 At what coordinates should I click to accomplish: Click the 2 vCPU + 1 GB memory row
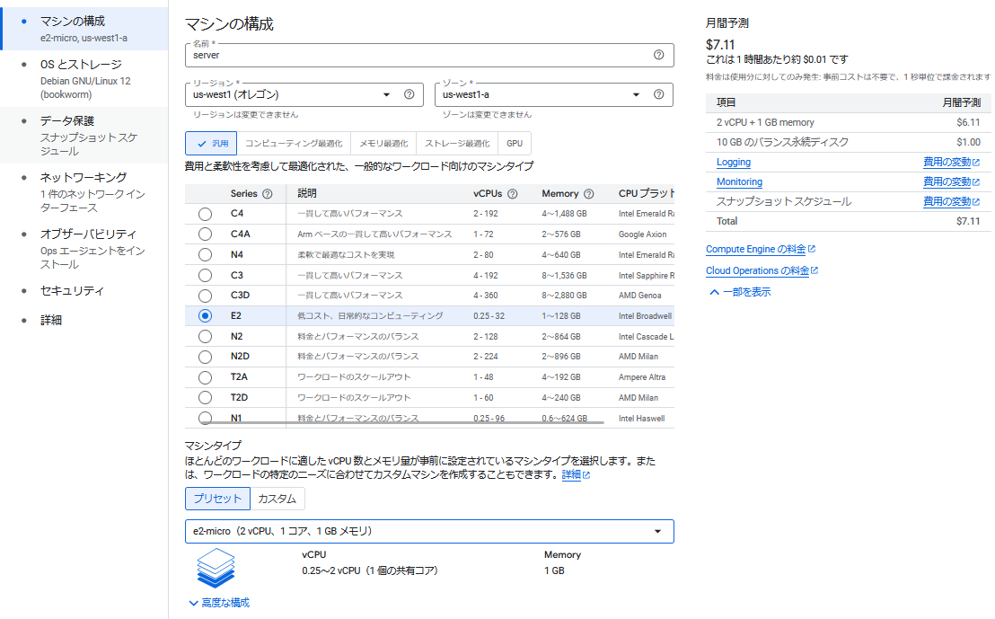click(849, 122)
